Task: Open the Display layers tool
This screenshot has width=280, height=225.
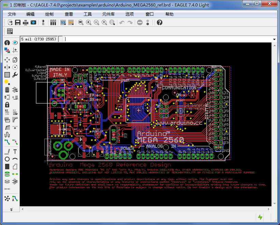Action: [x=7, y=50]
